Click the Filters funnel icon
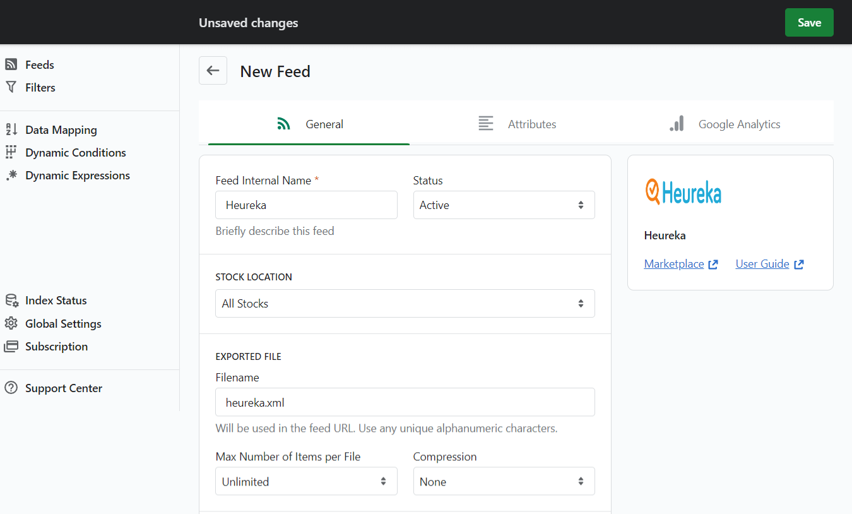The height and width of the screenshot is (514, 852). (x=11, y=87)
